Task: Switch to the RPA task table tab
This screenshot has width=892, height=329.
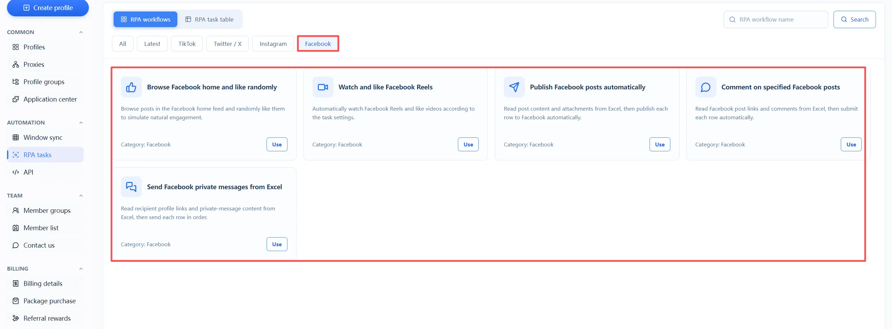Action: [209, 19]
